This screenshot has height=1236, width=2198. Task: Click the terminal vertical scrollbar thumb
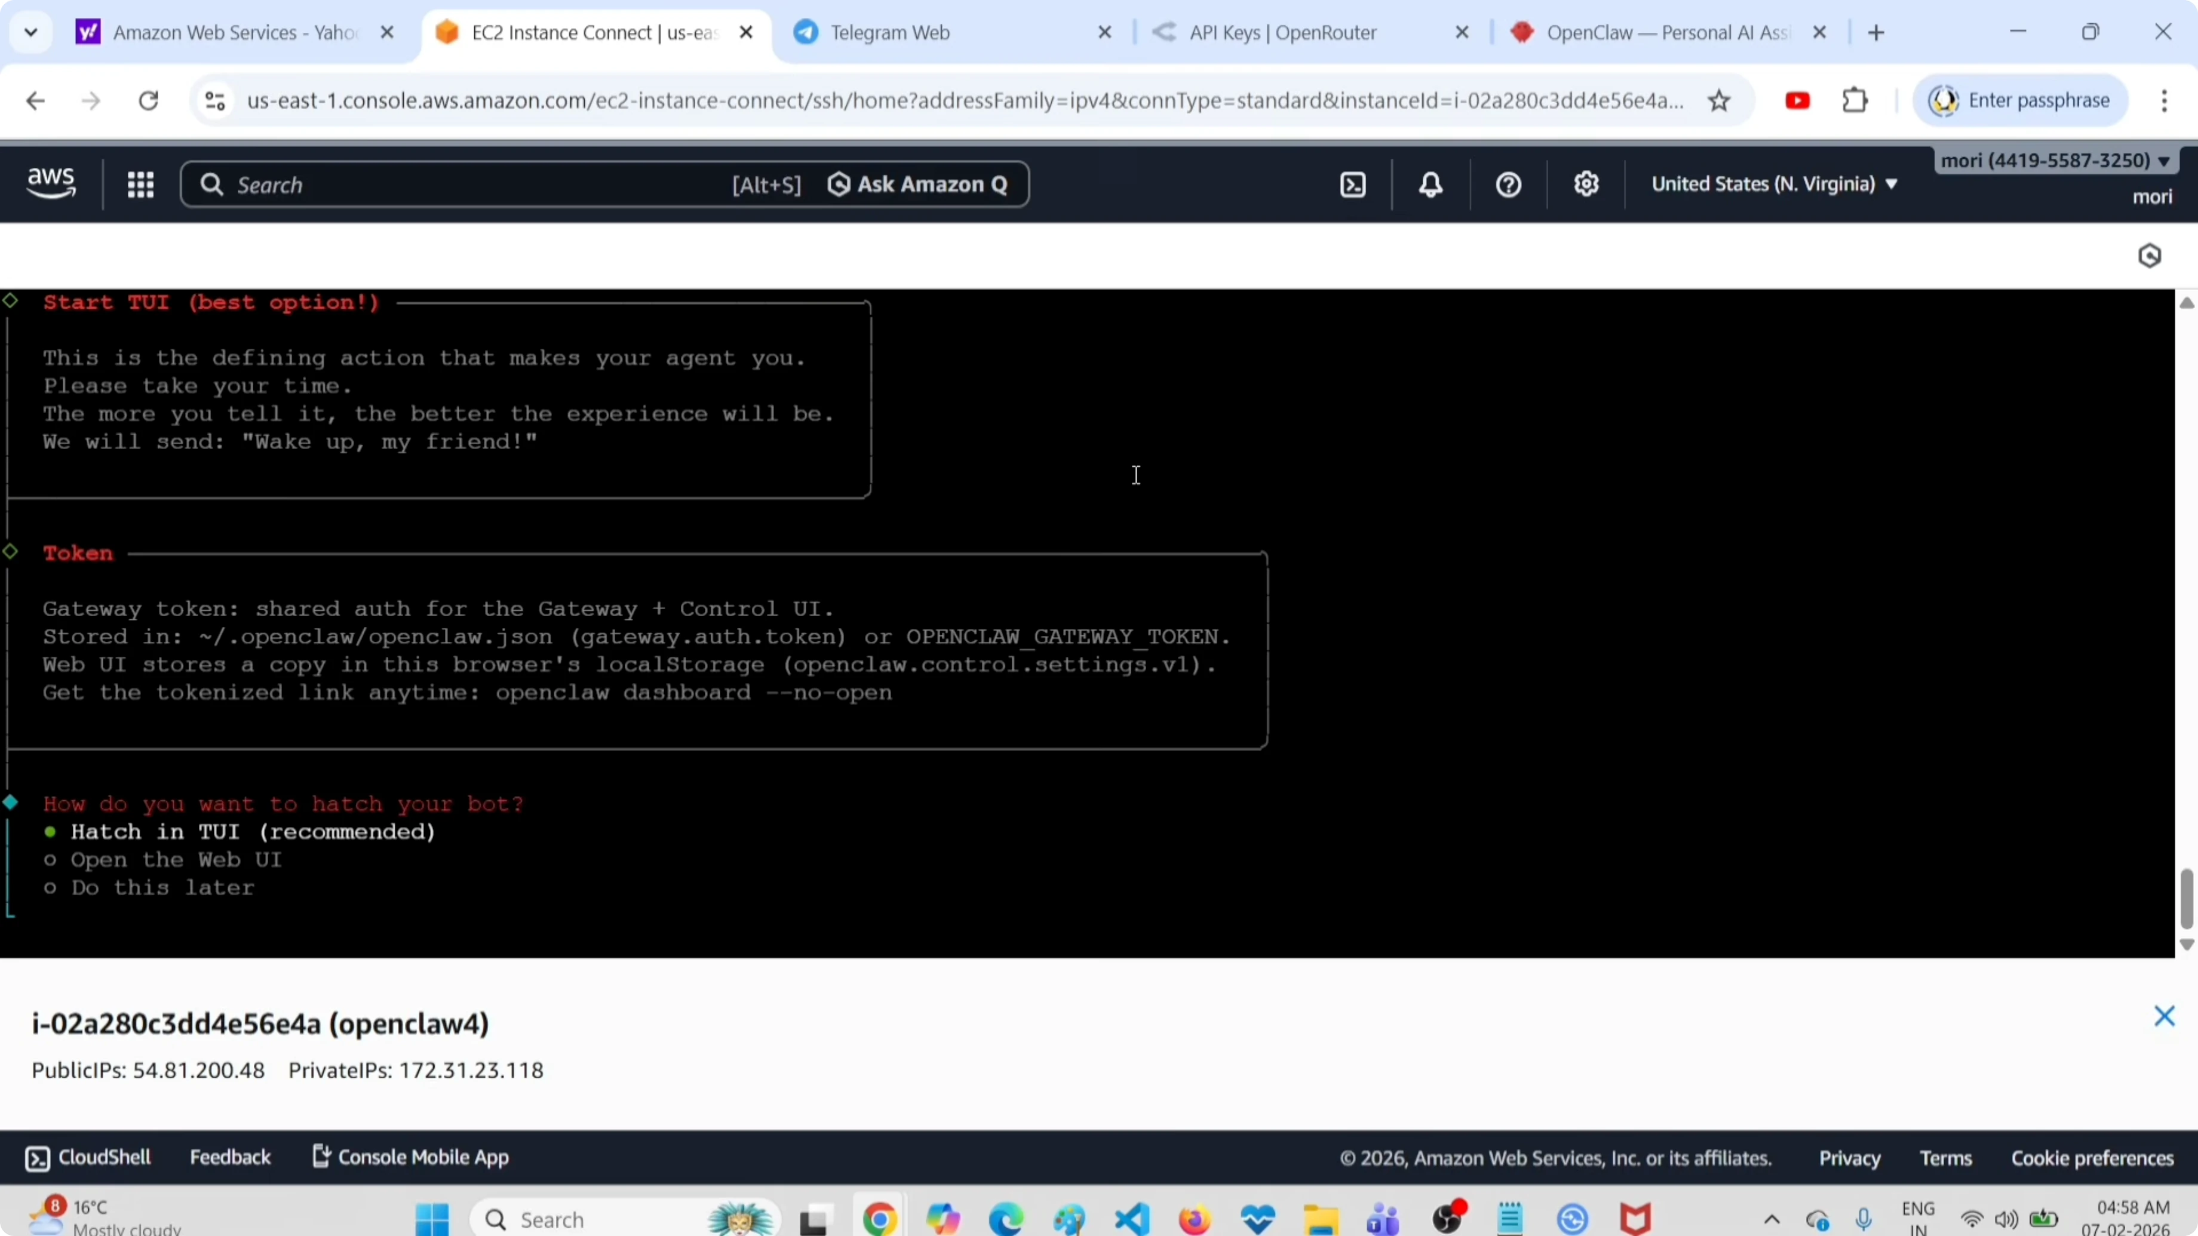(2186, 897)
